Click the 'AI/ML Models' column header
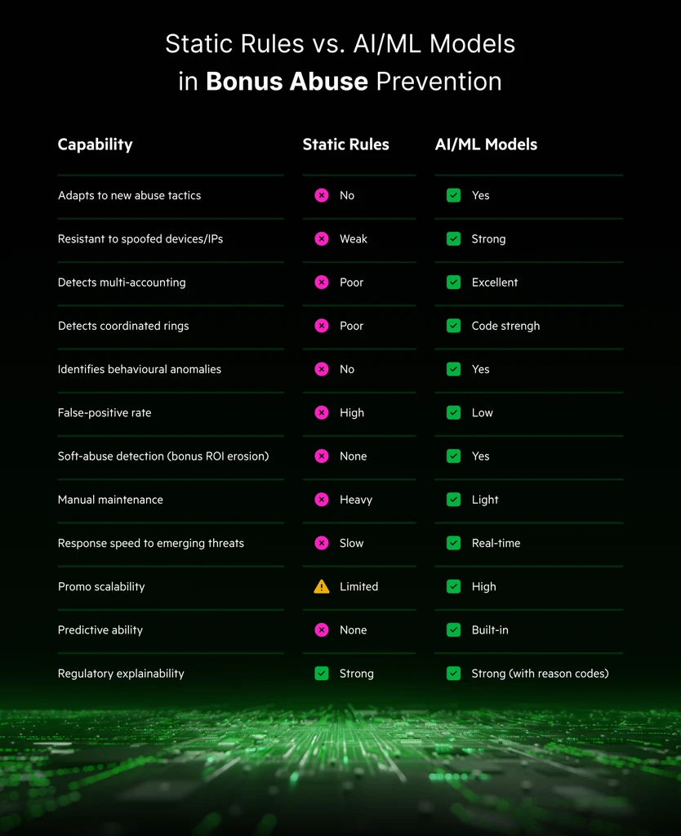681x836 pixels. 486,145
